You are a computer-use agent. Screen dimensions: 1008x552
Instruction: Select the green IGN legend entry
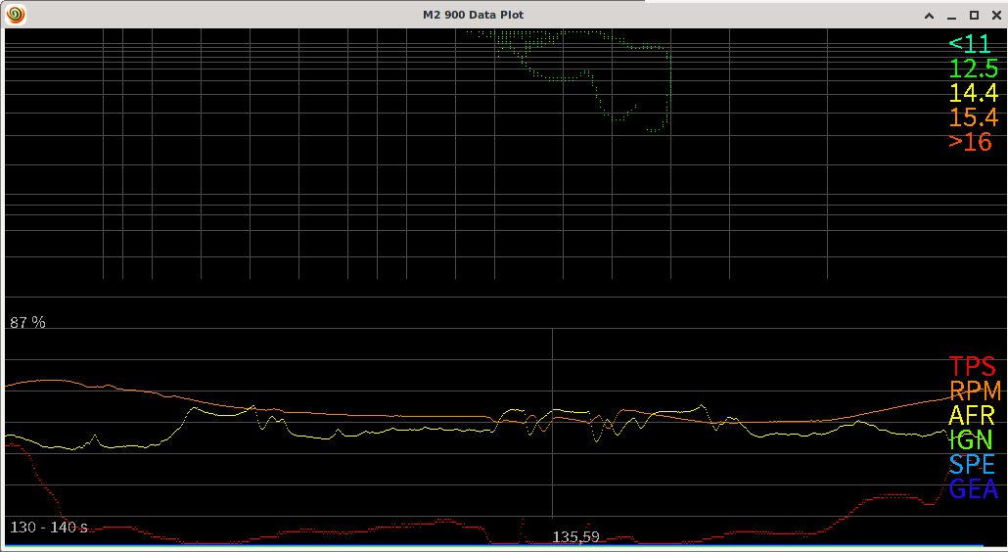point(972,440)
